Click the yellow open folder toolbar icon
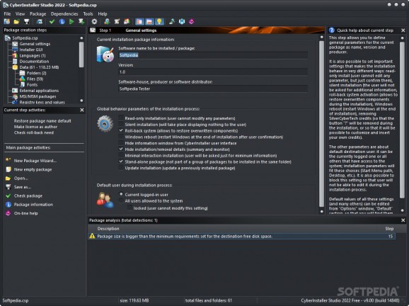This screenshot has height=306, width=409. 17,22
